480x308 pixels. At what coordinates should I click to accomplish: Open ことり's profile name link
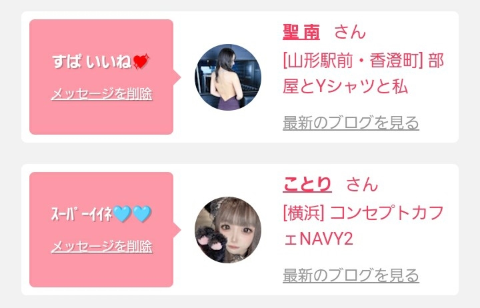pyautogui.click(x=307, y=185)
